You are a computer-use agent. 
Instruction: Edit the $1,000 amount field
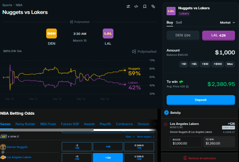pos(225,52)
